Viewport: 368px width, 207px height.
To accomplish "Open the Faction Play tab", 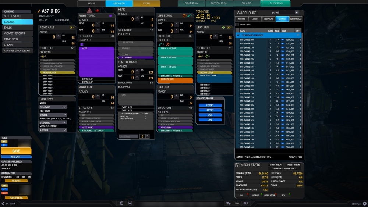I will point(219,3).
